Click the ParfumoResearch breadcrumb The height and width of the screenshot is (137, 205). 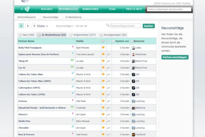[27, 17]
